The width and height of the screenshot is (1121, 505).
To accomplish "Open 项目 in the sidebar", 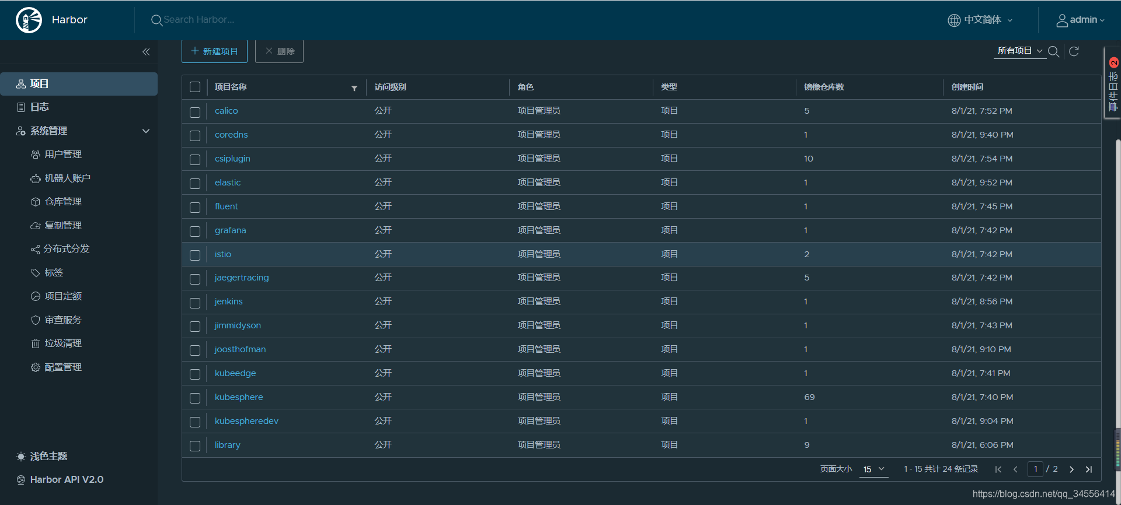I will click(79, 84).
